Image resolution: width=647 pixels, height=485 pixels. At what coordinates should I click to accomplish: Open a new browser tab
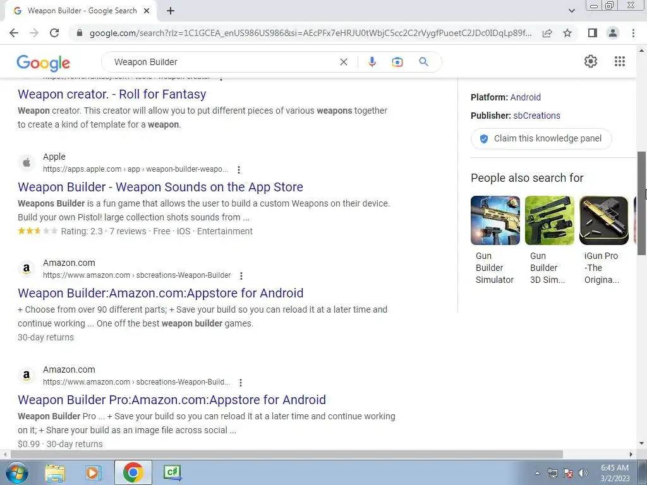click(x=171, y=11)
